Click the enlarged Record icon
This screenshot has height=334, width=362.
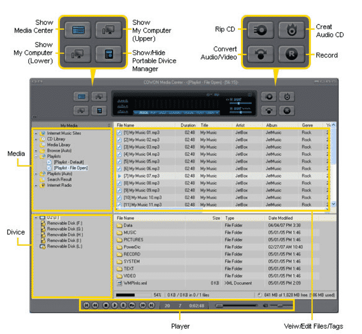[291, 53]
